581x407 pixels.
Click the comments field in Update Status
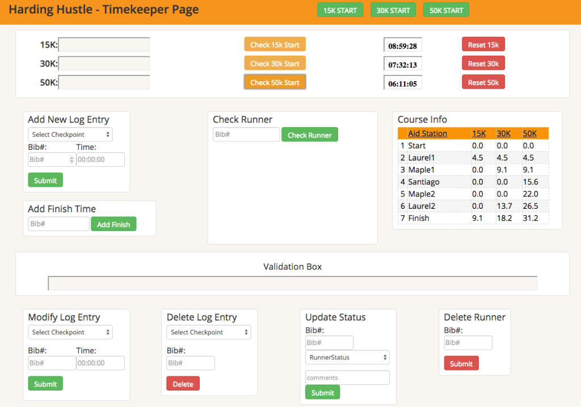pyautogui.click(x=347, y=377)
